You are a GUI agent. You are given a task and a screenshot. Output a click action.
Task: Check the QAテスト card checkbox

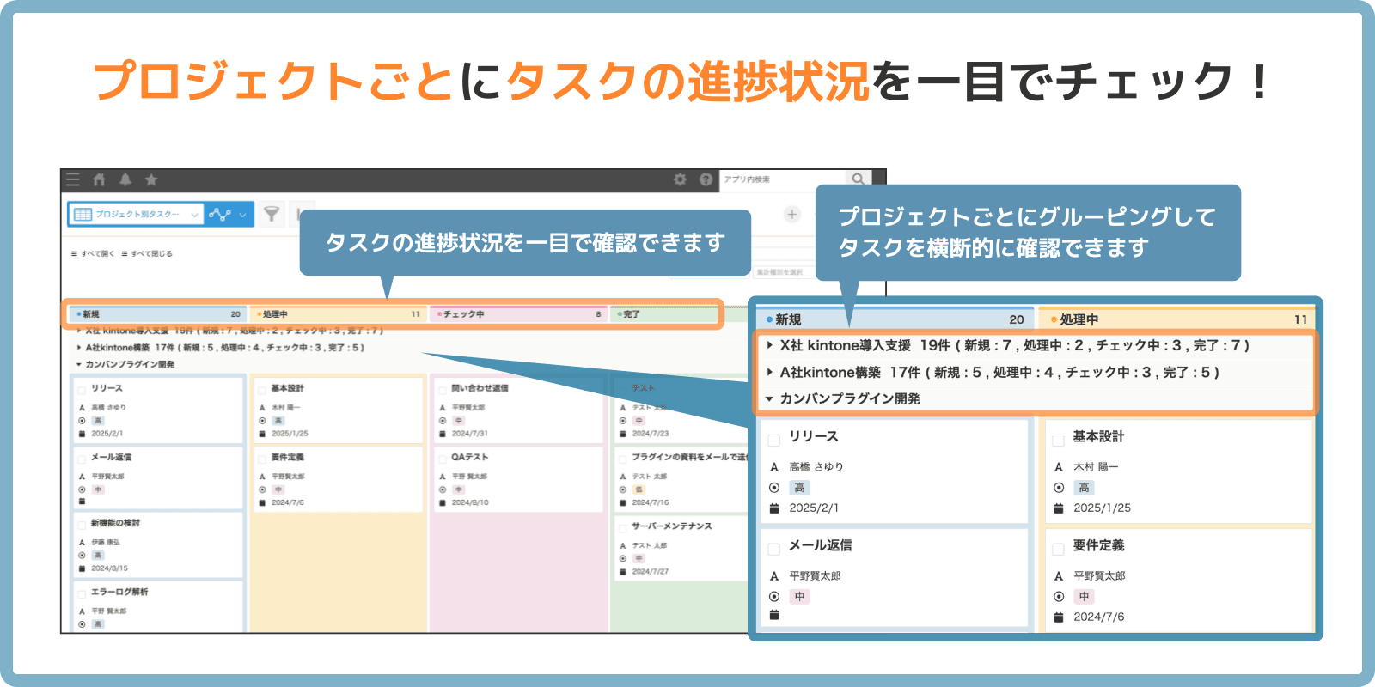tap(443, 458)
